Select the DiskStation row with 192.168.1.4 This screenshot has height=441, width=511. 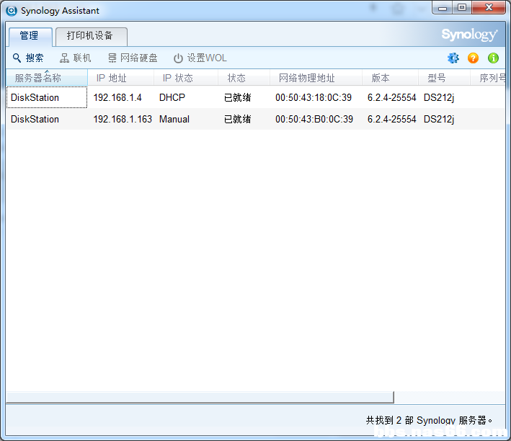click(255, 97)
